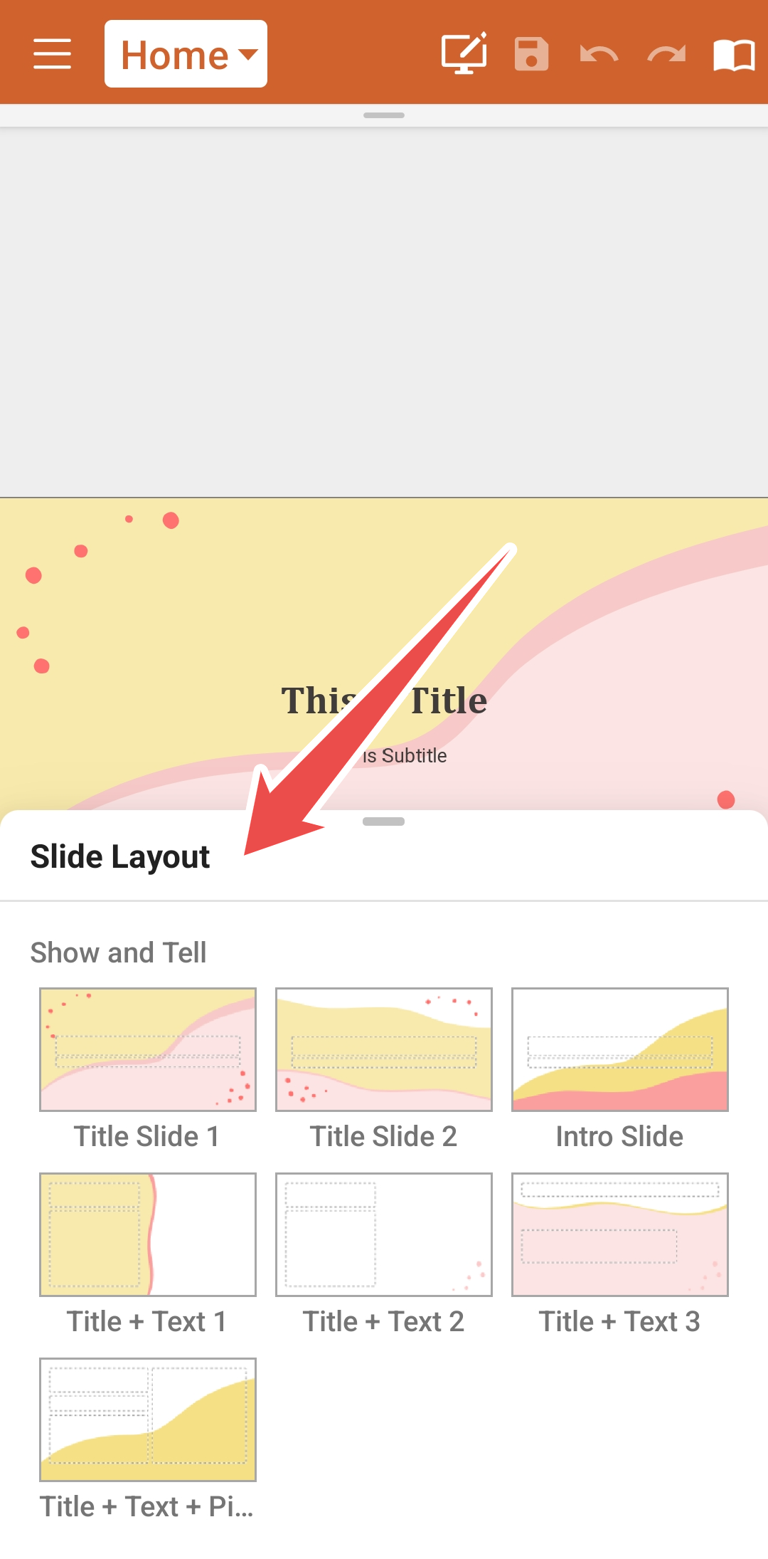The image size is (768, 1559).
Task: Tap the Slide Layout panel heading
Action: [x=120, y=856]
